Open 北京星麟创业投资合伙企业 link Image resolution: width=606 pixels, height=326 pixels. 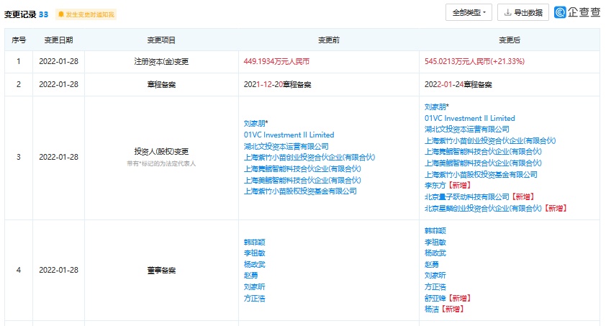point(482,208)
